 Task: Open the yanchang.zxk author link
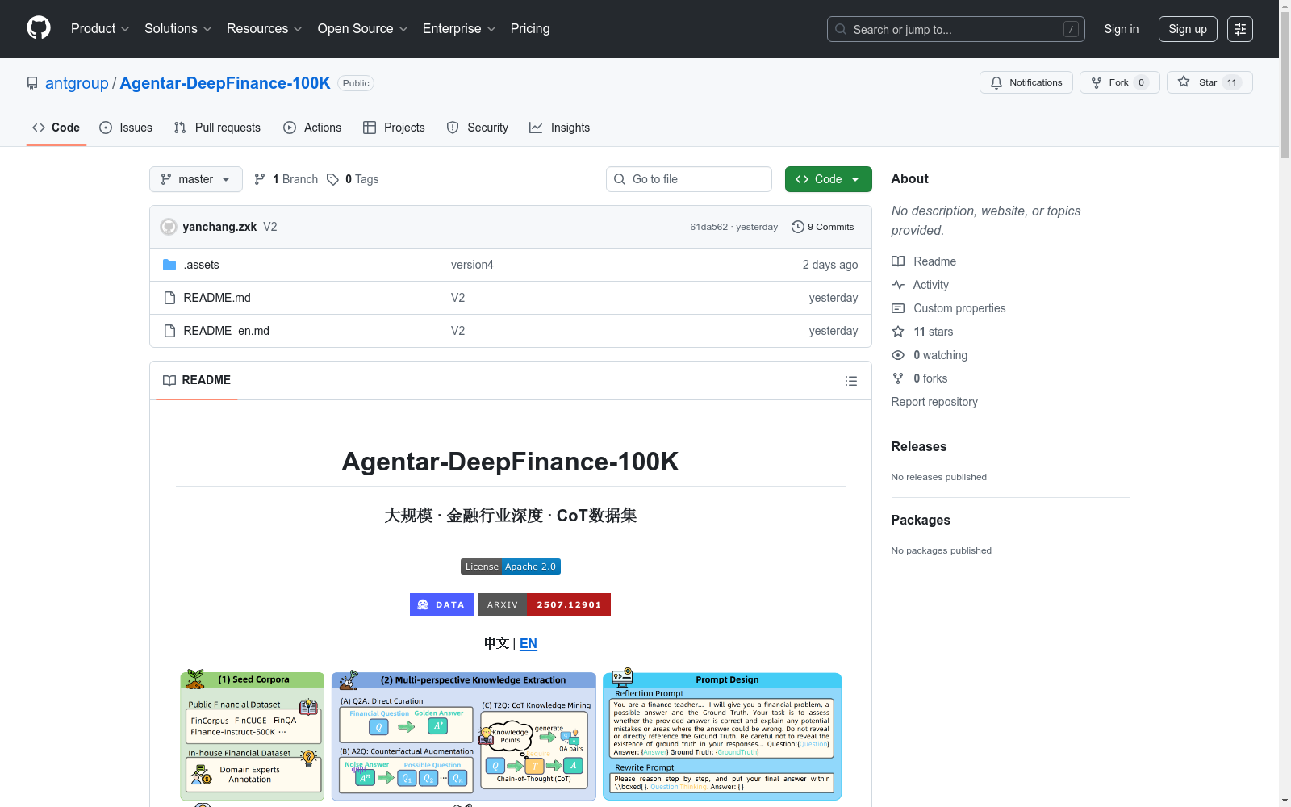(x=219, y=227)
